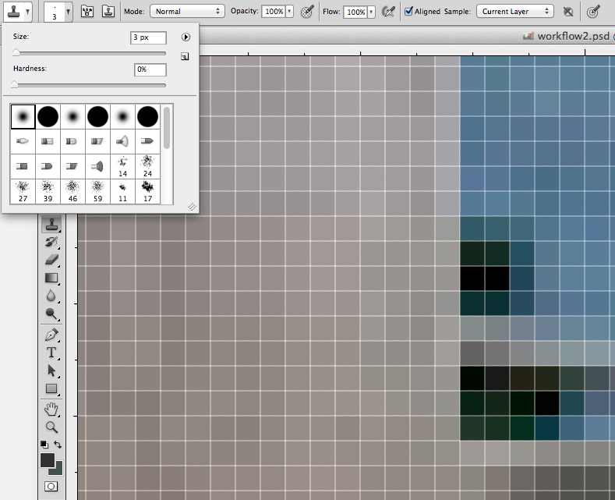Screen dimensions: 615x500
Task: Select the Path Selection arrow tool
Action: click(x=51, y=371)
